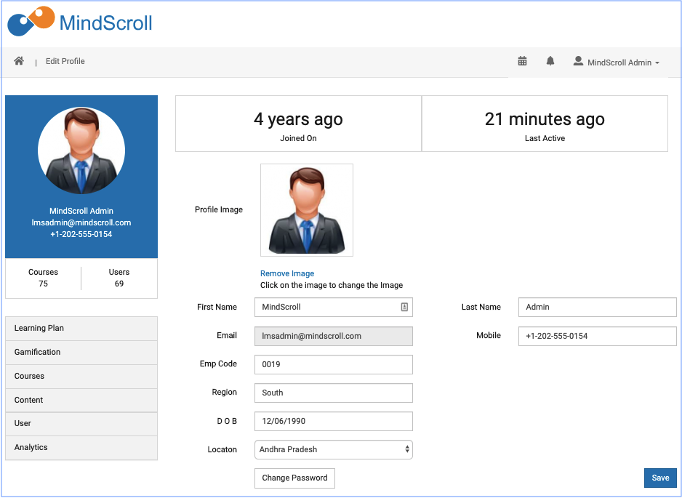682x498 pixels.
Task: Open the Analytics sidebar menu
Action: [81, 448]
